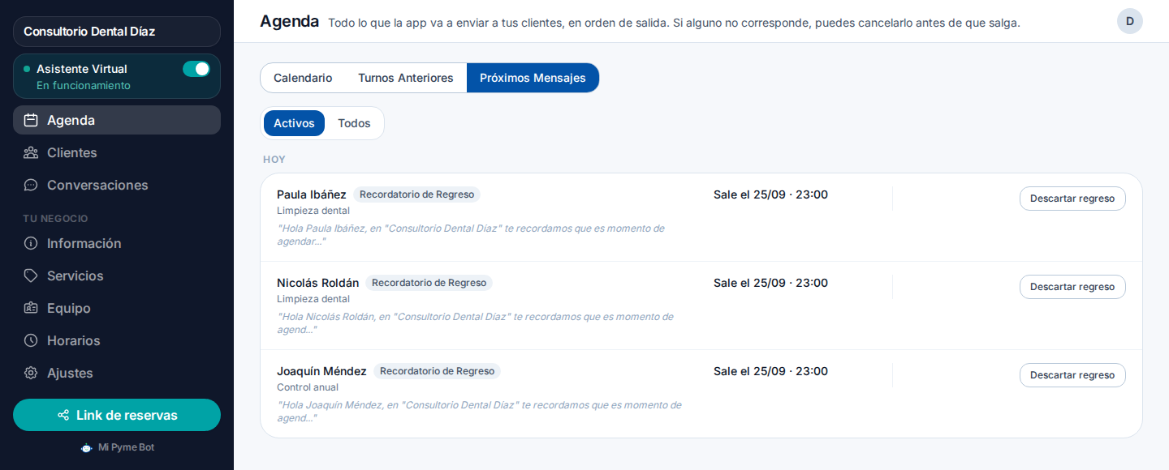Click the message preview for Joaquín Méndez
The image size is (1169, 470).
(x=479, y=412)
